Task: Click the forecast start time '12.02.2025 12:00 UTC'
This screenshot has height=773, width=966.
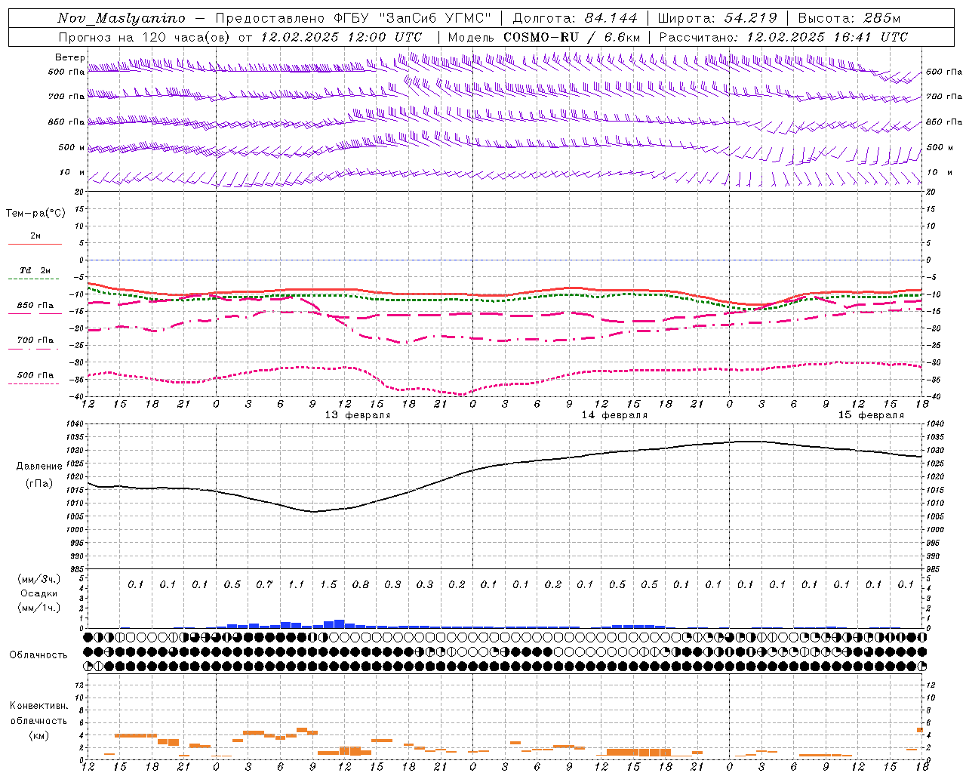Action: pos(341,37)
